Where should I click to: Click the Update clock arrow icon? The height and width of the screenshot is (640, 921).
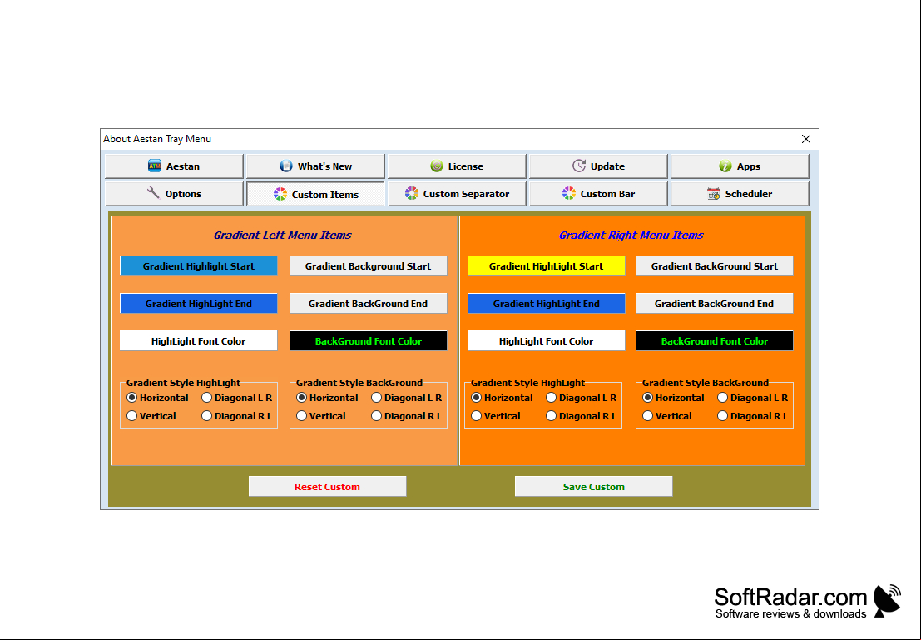coord(579,166)
